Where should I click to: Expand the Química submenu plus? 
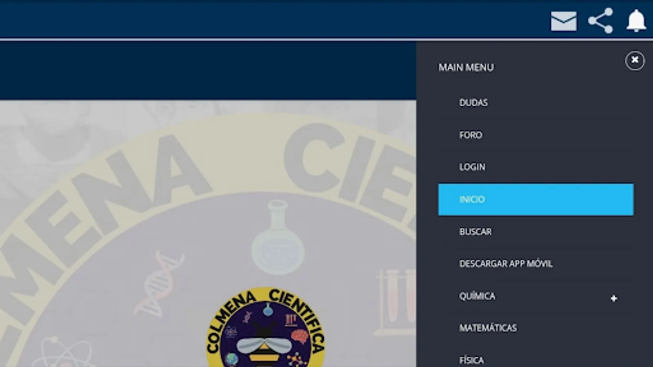point(614,298)
